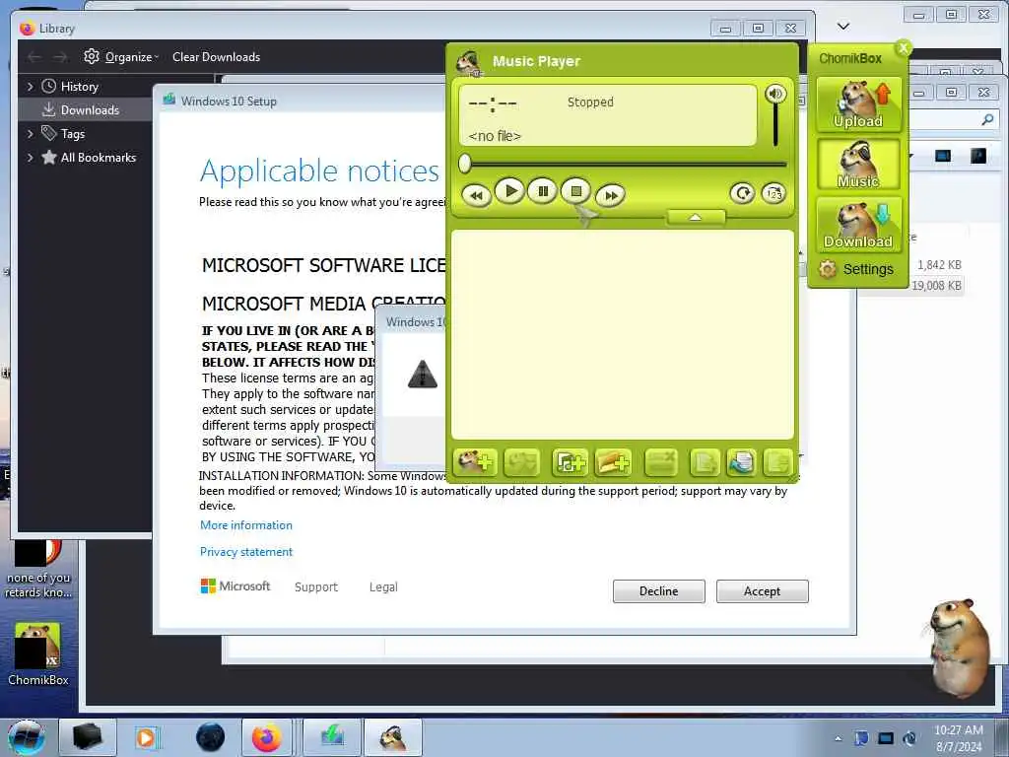Switch to ChomikBox taskbar item

point(393,737)
